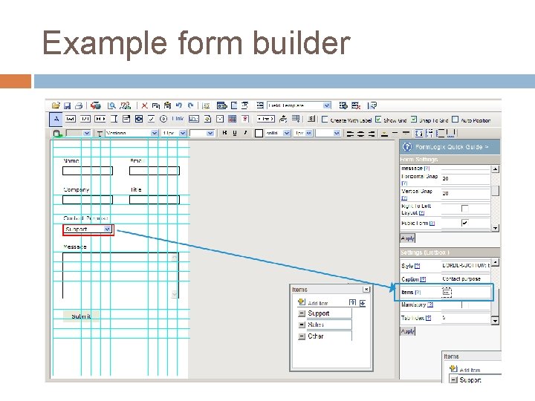Screen dimensions: 535x401
Task: Apply italic formatting
Action: pos(245,133)
